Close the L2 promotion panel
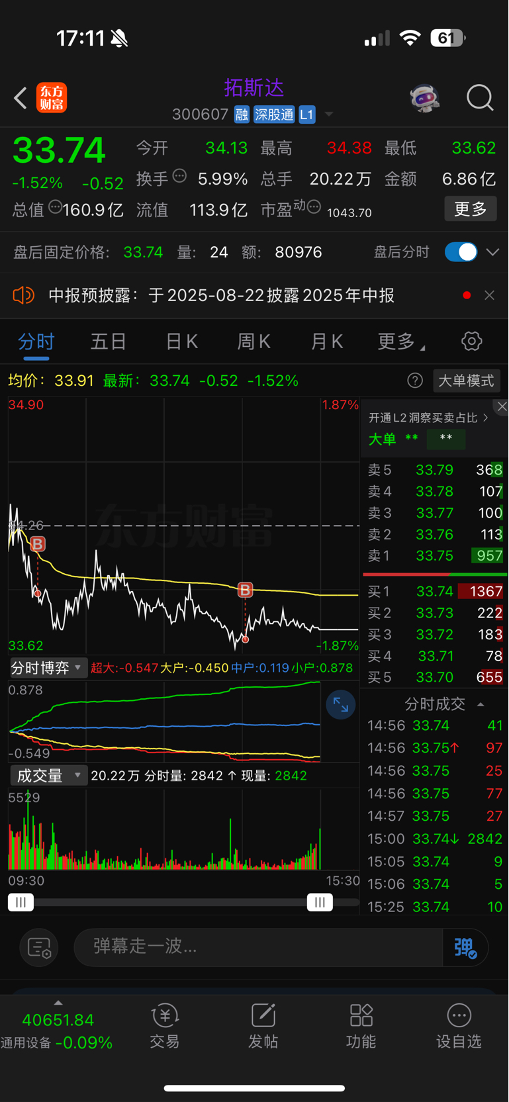509x1102 pixels. click(502, 407)
